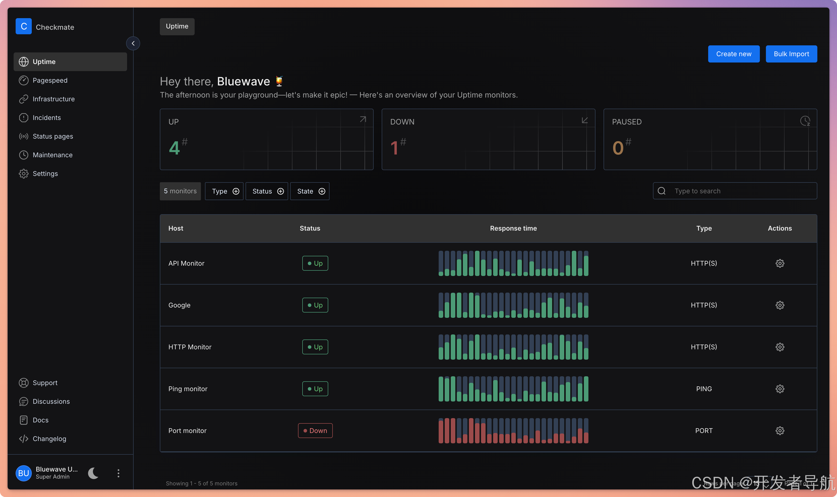Screen dimensions: 837x497
Task: Expand the Type filter
Action: [224, 191]
